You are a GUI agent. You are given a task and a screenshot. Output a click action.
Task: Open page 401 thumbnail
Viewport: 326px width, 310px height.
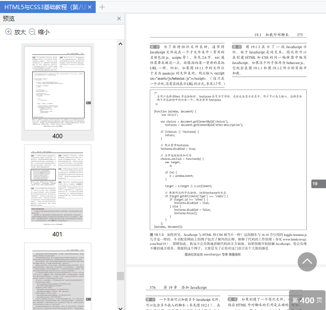pos(58,186)
